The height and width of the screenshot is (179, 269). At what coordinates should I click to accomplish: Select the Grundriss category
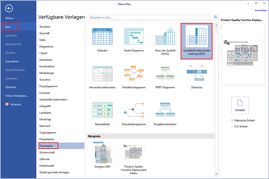pyautogui.click(x=45, y=80)
